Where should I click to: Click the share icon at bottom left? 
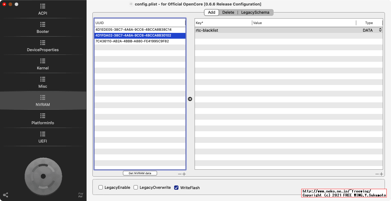pos(5,195)
